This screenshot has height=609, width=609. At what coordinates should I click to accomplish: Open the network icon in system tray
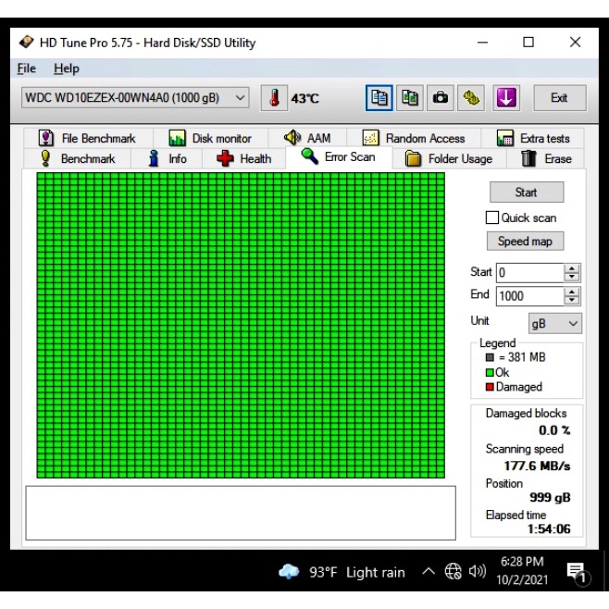pyautogui.click(x=454, y=572)
